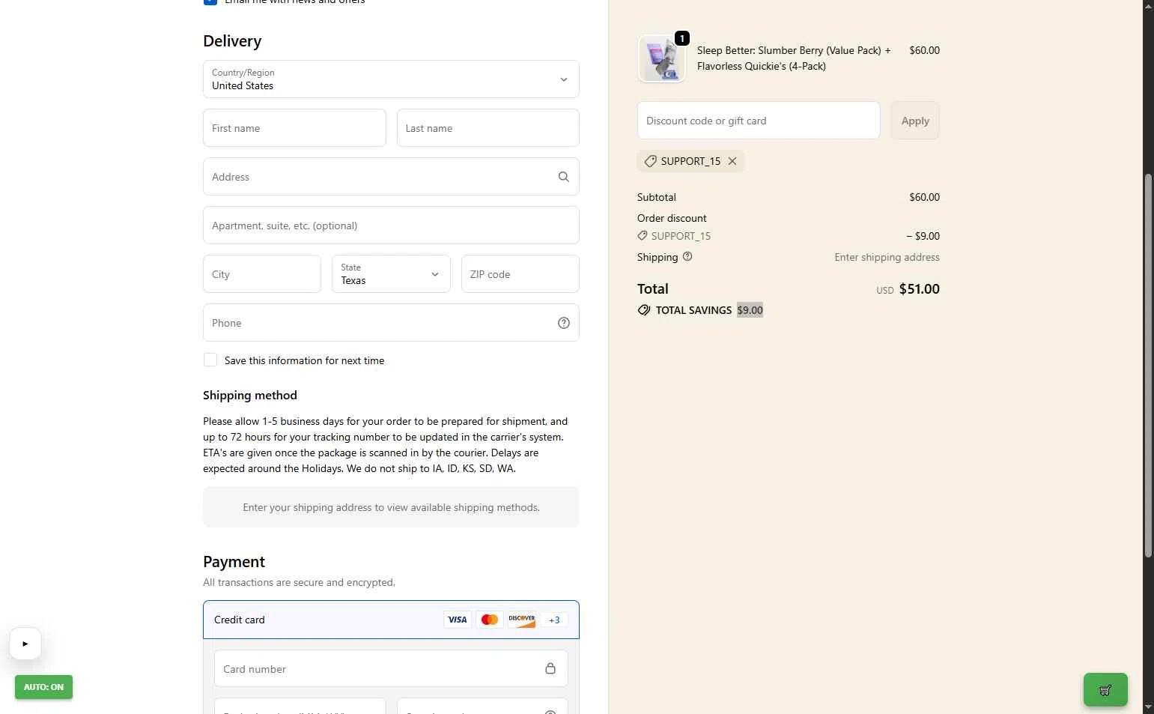
Task: Focus the Apartment, suite, etc. field
Action: pos(391,226)
